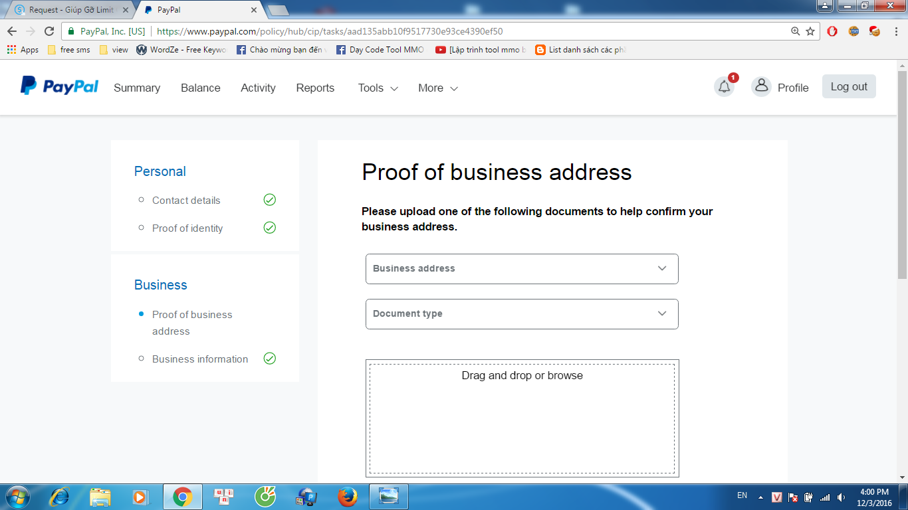Click the PayPal logo in header
Screen dimensions: 908x510
pos(59,86)
